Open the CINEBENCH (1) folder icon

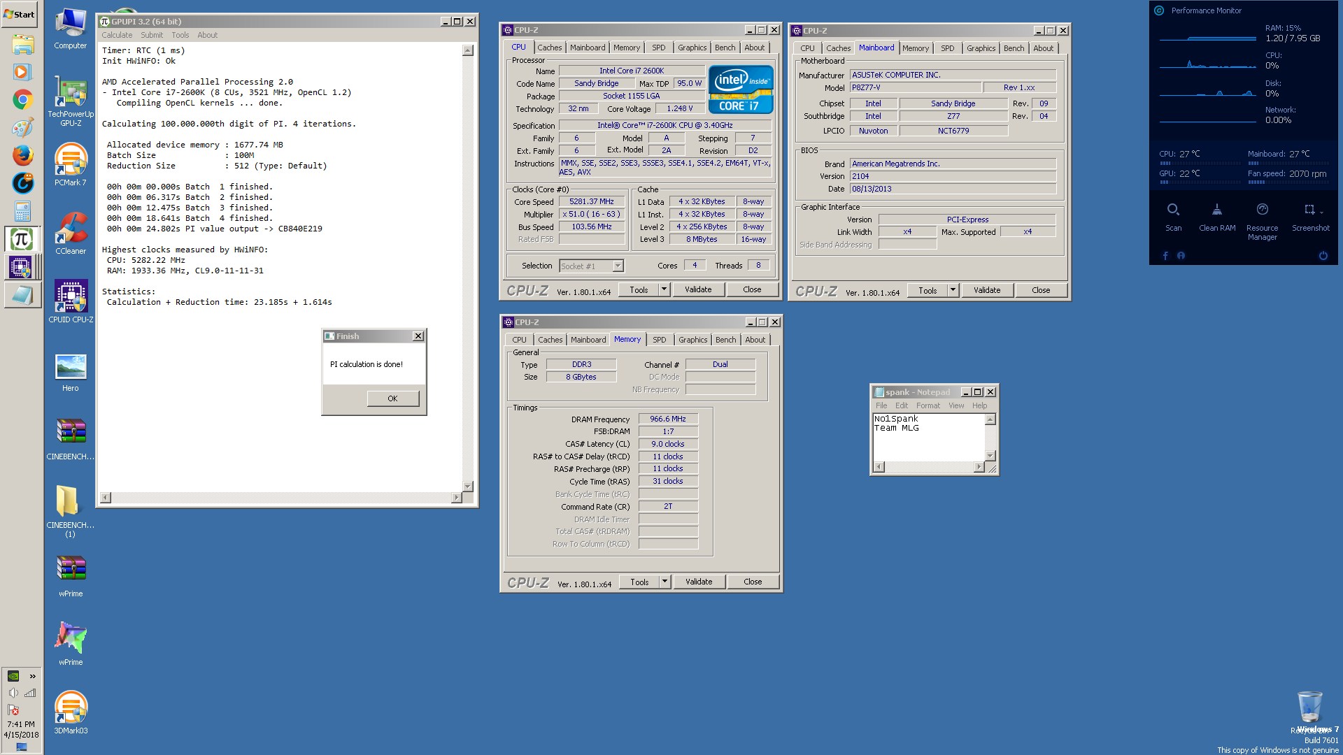pyautogui.click(x=71, y=510)
